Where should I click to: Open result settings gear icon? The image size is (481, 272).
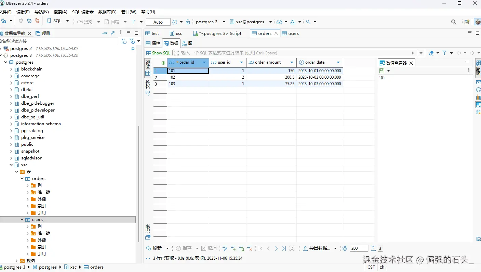pos(345,248)
